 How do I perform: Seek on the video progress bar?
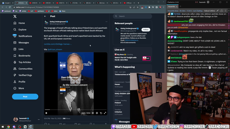(76, 110)
